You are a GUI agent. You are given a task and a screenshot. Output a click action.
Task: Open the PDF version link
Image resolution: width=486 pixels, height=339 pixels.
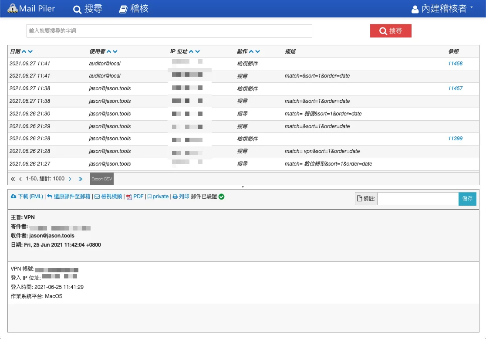[135, 197]
